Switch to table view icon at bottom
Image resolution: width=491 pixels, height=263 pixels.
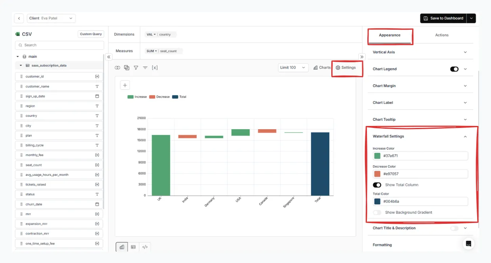133,247
